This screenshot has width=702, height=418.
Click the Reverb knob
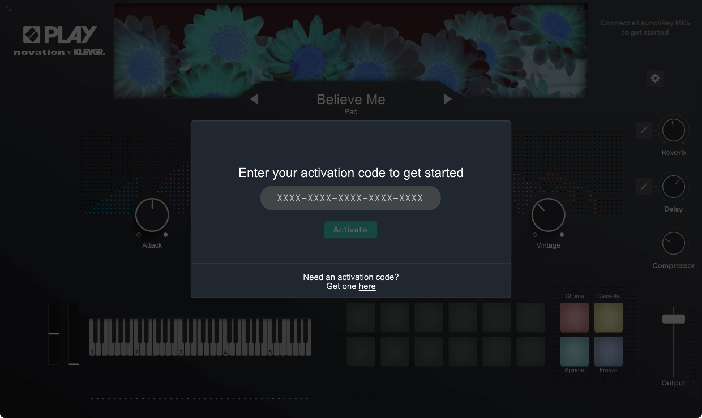pos(673,130)
